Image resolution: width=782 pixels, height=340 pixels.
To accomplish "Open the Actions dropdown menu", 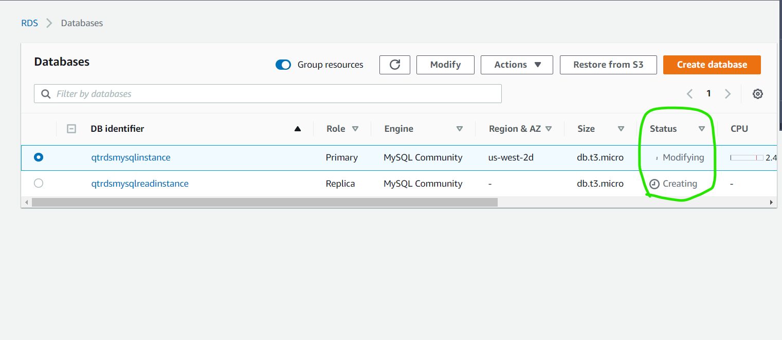I will pos(516,65).
